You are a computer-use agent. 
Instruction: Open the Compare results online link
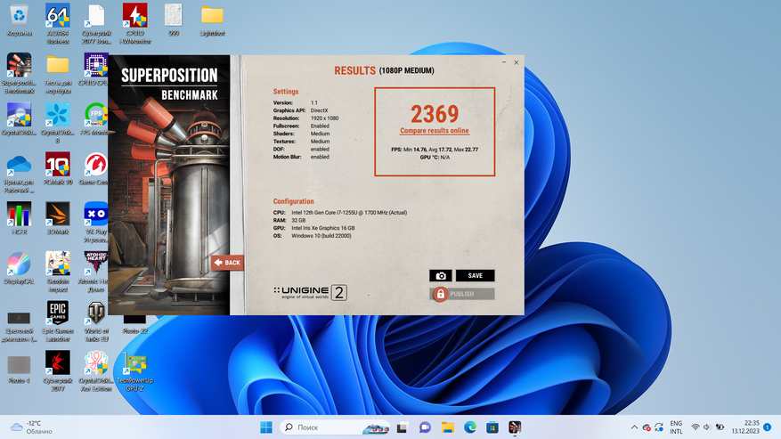click(x=434, y=131)
